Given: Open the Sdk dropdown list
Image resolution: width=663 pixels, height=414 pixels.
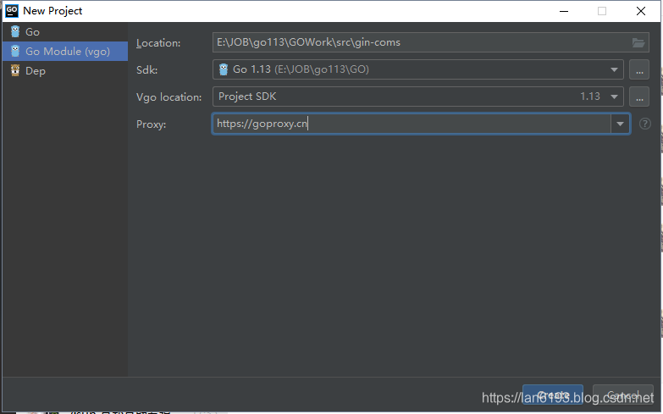Looking at the screenshot, I should coord(614,69).
